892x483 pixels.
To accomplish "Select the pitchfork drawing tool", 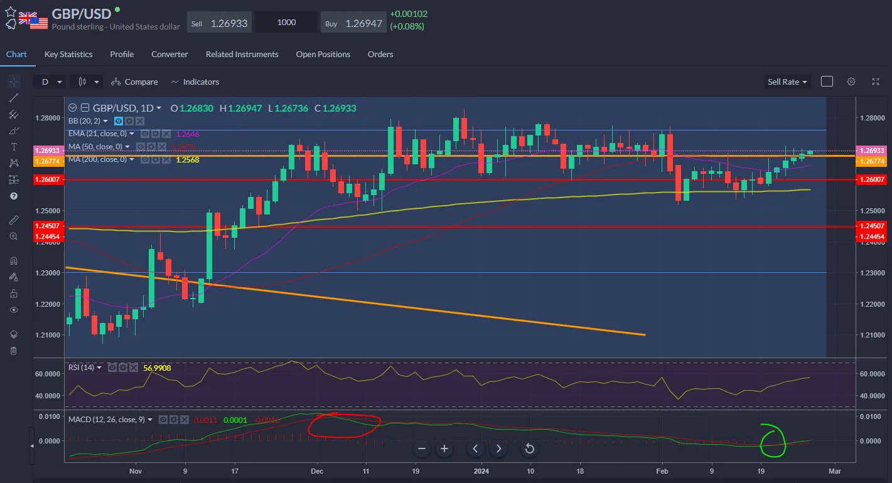I will (14, 114).
